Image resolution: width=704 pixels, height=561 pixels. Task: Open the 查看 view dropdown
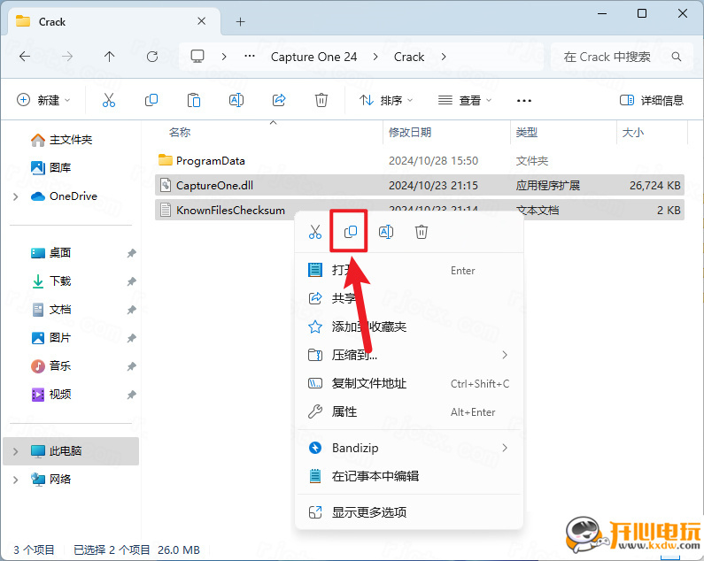coord(465,100)
